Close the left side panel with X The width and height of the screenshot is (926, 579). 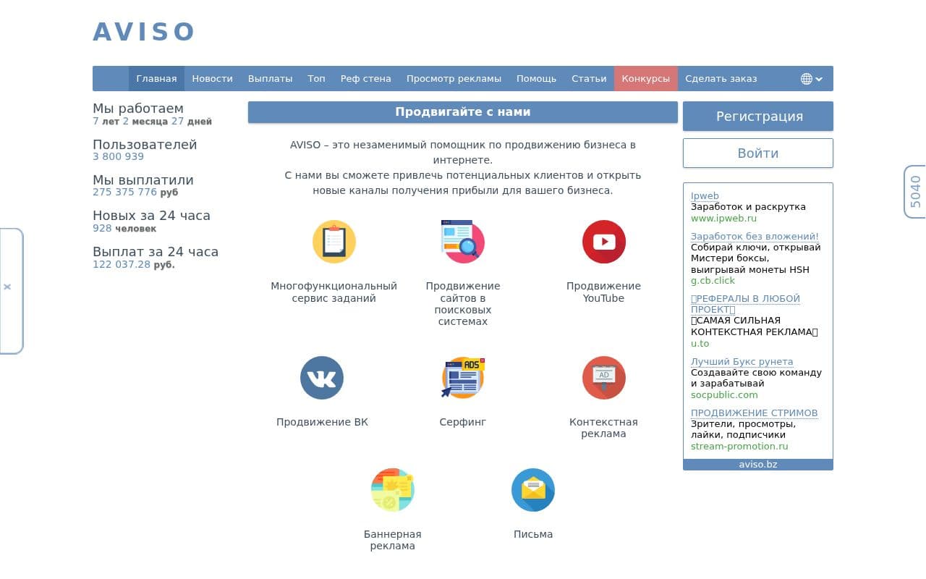coord(7,287)
